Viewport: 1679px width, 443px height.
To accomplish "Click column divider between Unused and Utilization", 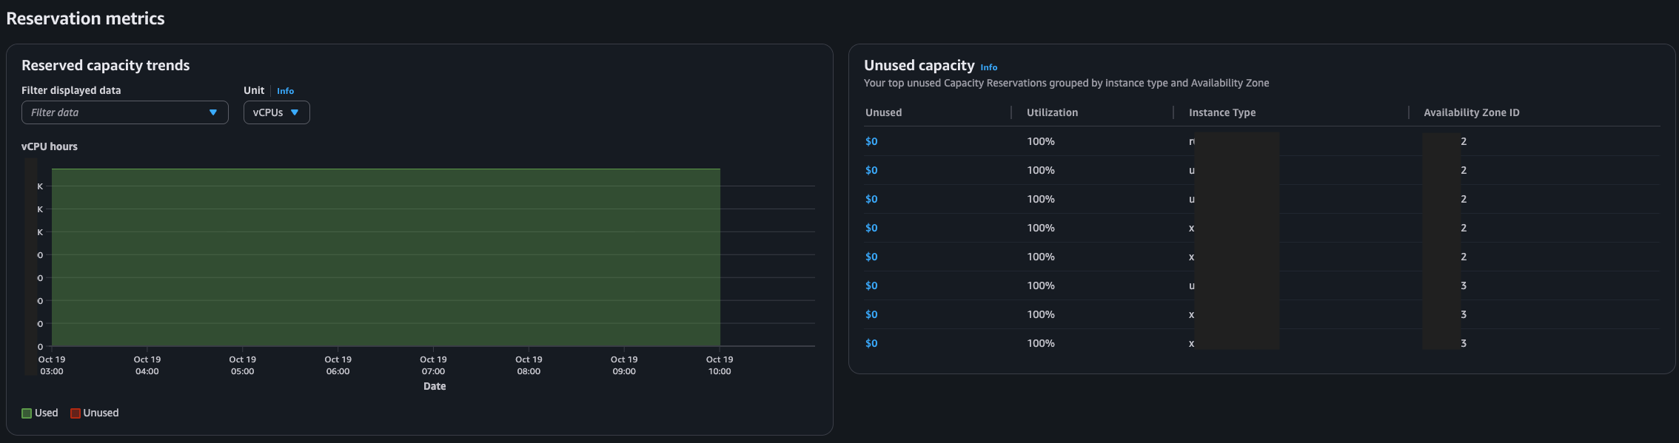I will [1011, 112].
